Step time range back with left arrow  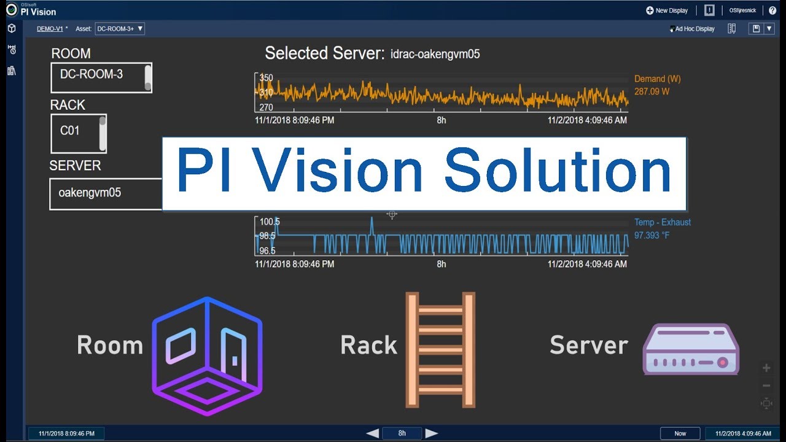(372, 433)
